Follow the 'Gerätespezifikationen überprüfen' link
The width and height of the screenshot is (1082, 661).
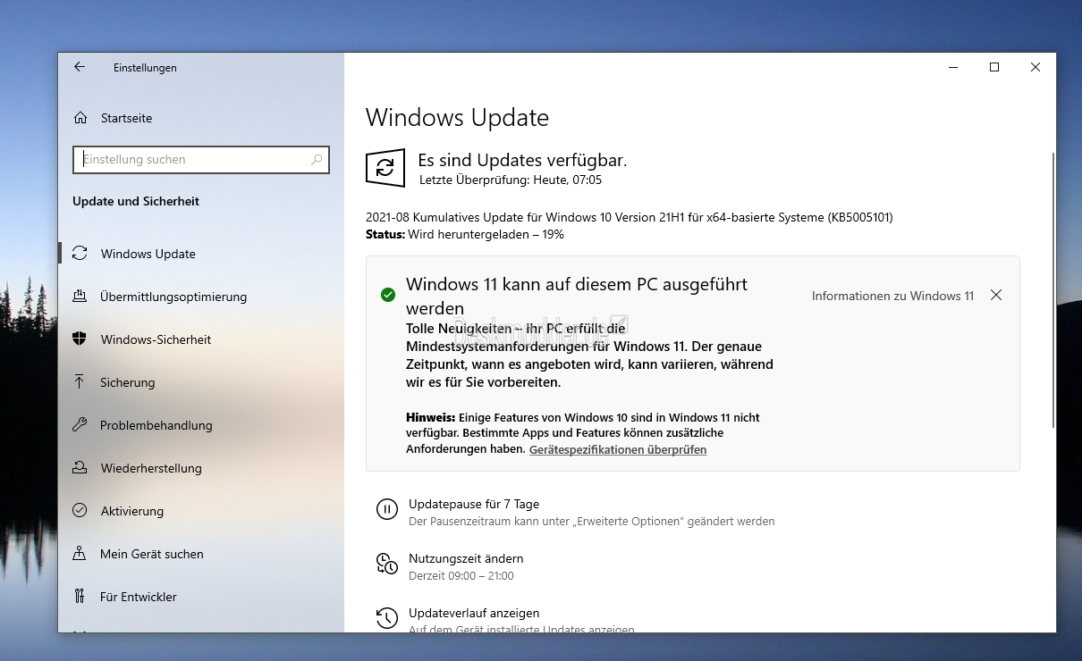(x=618, y=449)
